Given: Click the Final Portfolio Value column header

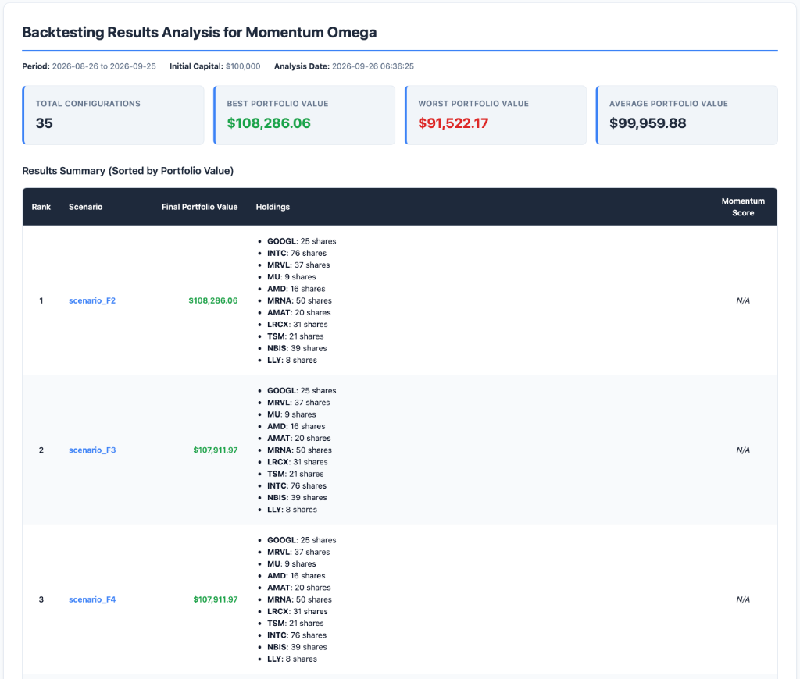Looking at the screenshot, I should pyautogui.click(x=199, y=207).
